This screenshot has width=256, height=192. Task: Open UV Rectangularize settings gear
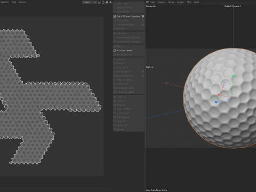(x=143, y=76)
